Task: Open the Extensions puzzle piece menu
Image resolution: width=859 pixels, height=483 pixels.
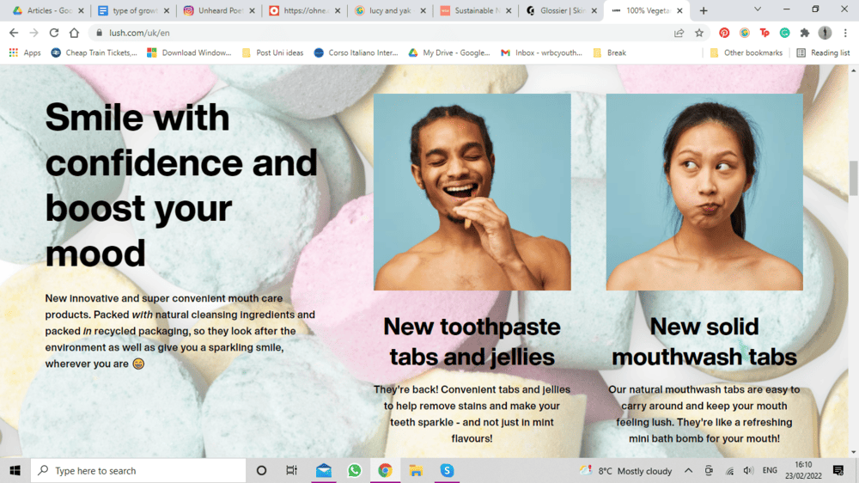Action: 805,33
